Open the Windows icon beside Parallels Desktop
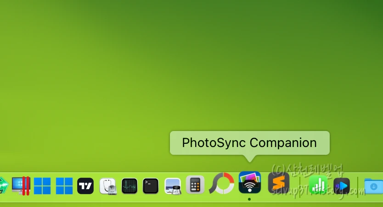This screenshot has width=383, height=207. [42, 186]
